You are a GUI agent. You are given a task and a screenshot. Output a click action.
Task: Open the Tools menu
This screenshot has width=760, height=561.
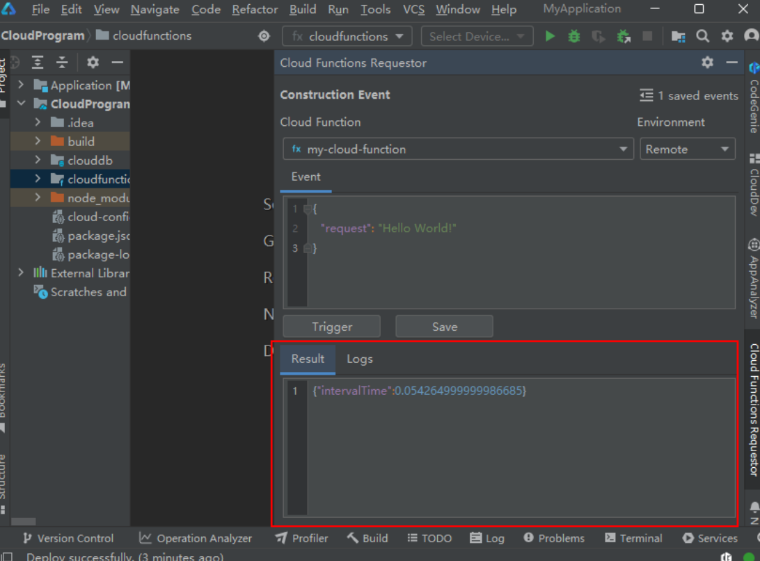pos(375,9)
